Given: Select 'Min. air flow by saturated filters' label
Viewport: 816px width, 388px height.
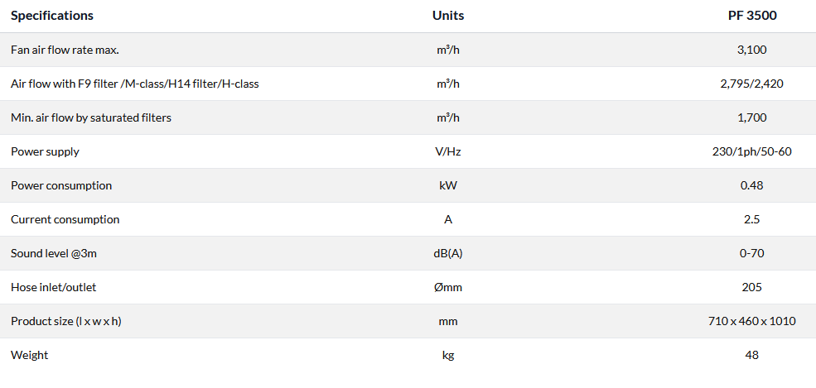Looking at the screenshot, I should tap(91, 117).
